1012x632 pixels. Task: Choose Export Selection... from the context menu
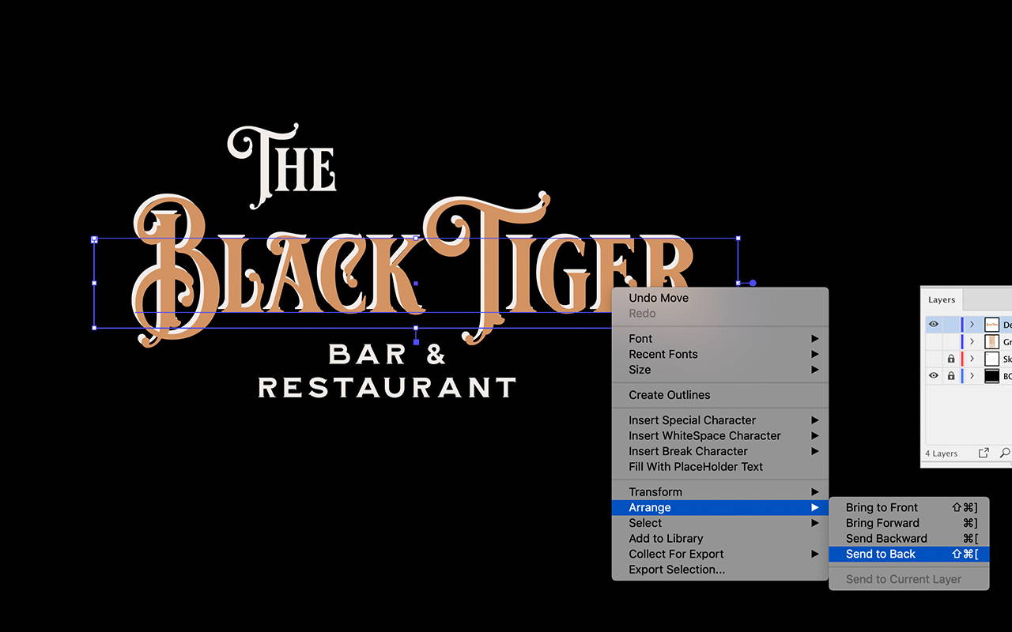[719, 570]
